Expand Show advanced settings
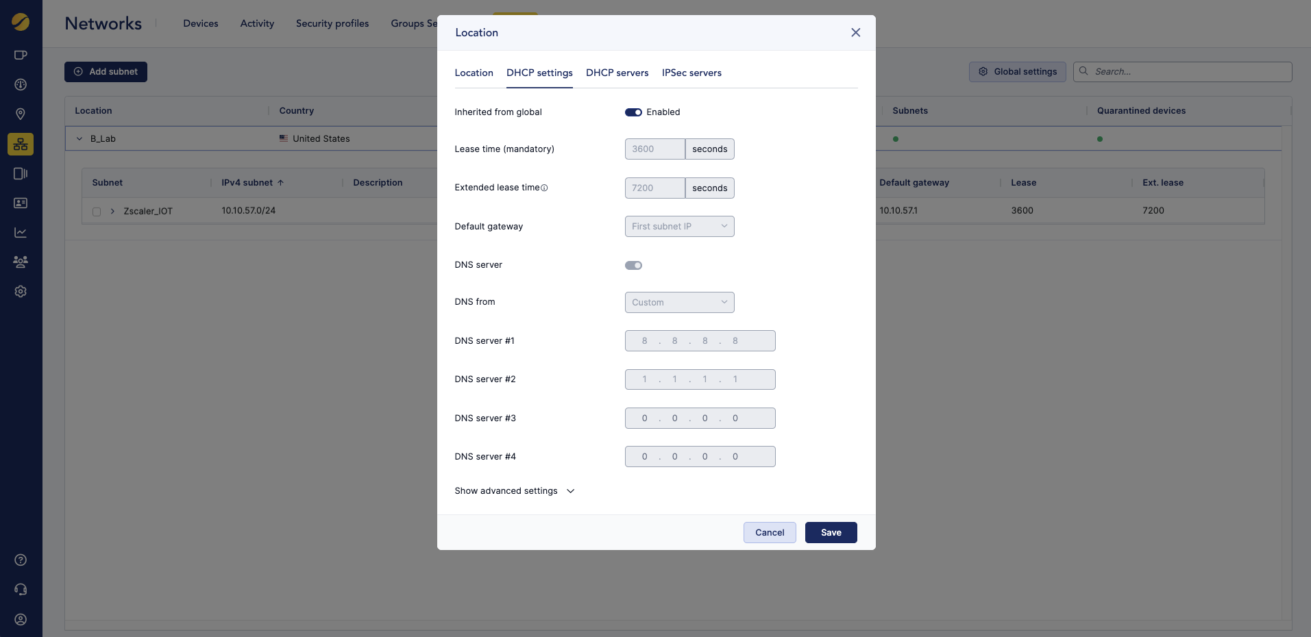This screenshot has width=1311, height=637. pyautogui.click(x=514, y=491)
